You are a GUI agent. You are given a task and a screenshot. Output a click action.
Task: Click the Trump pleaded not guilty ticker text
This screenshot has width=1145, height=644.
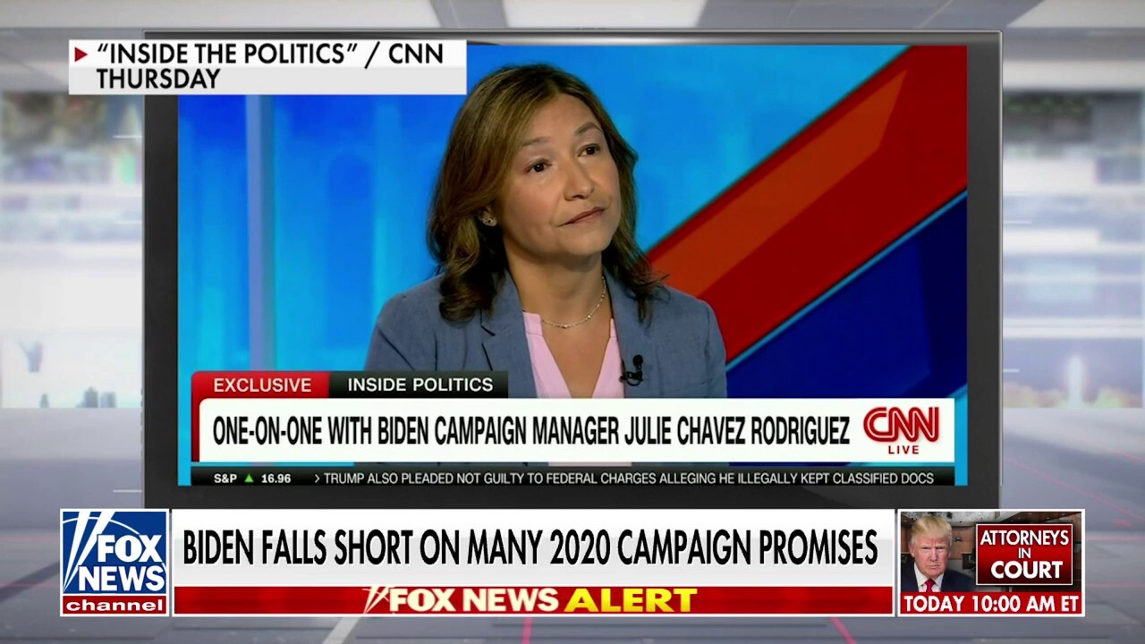pyautogui.click(x=628, y=479)
